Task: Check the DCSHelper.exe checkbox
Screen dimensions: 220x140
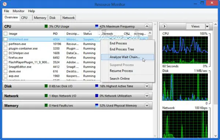Action: click(x=5, y=53)
